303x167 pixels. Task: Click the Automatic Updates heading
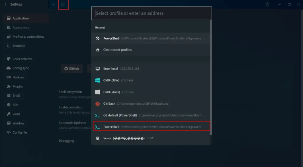[x=72, y=123]
